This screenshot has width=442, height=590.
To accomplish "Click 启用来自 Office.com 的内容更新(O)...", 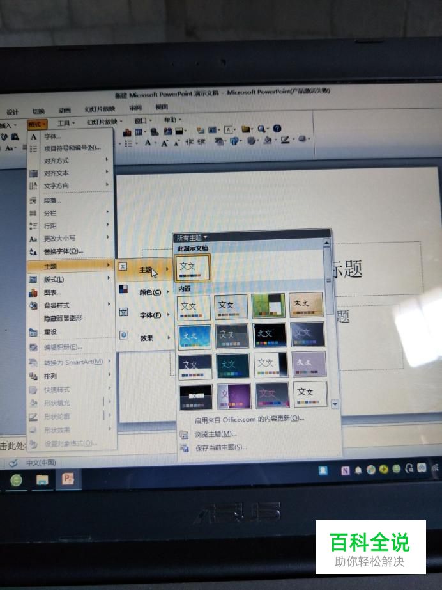I will click(250, 419).
